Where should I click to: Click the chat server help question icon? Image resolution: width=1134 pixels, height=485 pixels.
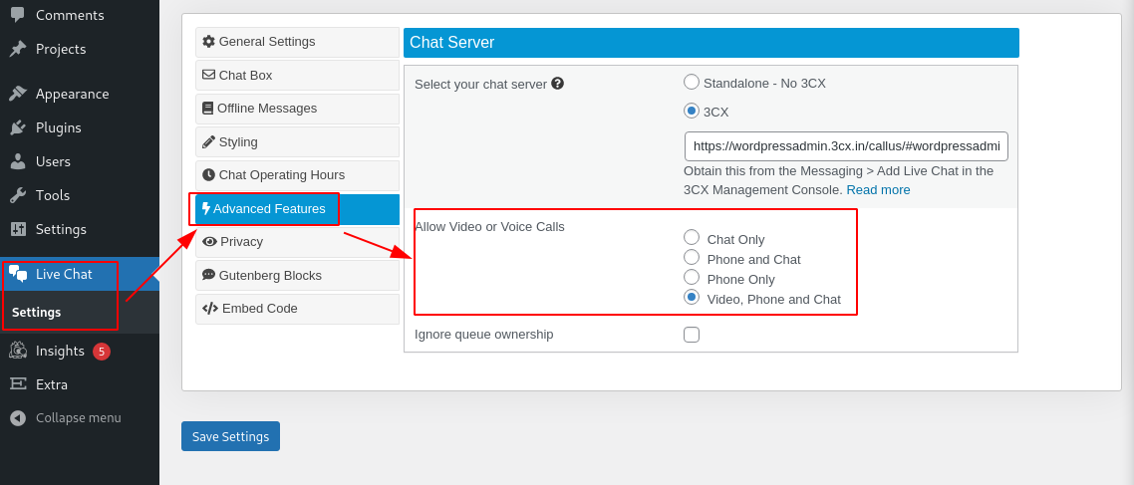tap(558, 84)
